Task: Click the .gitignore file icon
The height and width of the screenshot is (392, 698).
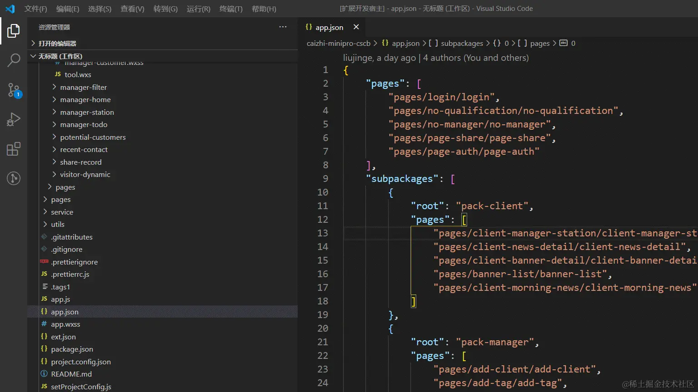Action: (44, 249)
